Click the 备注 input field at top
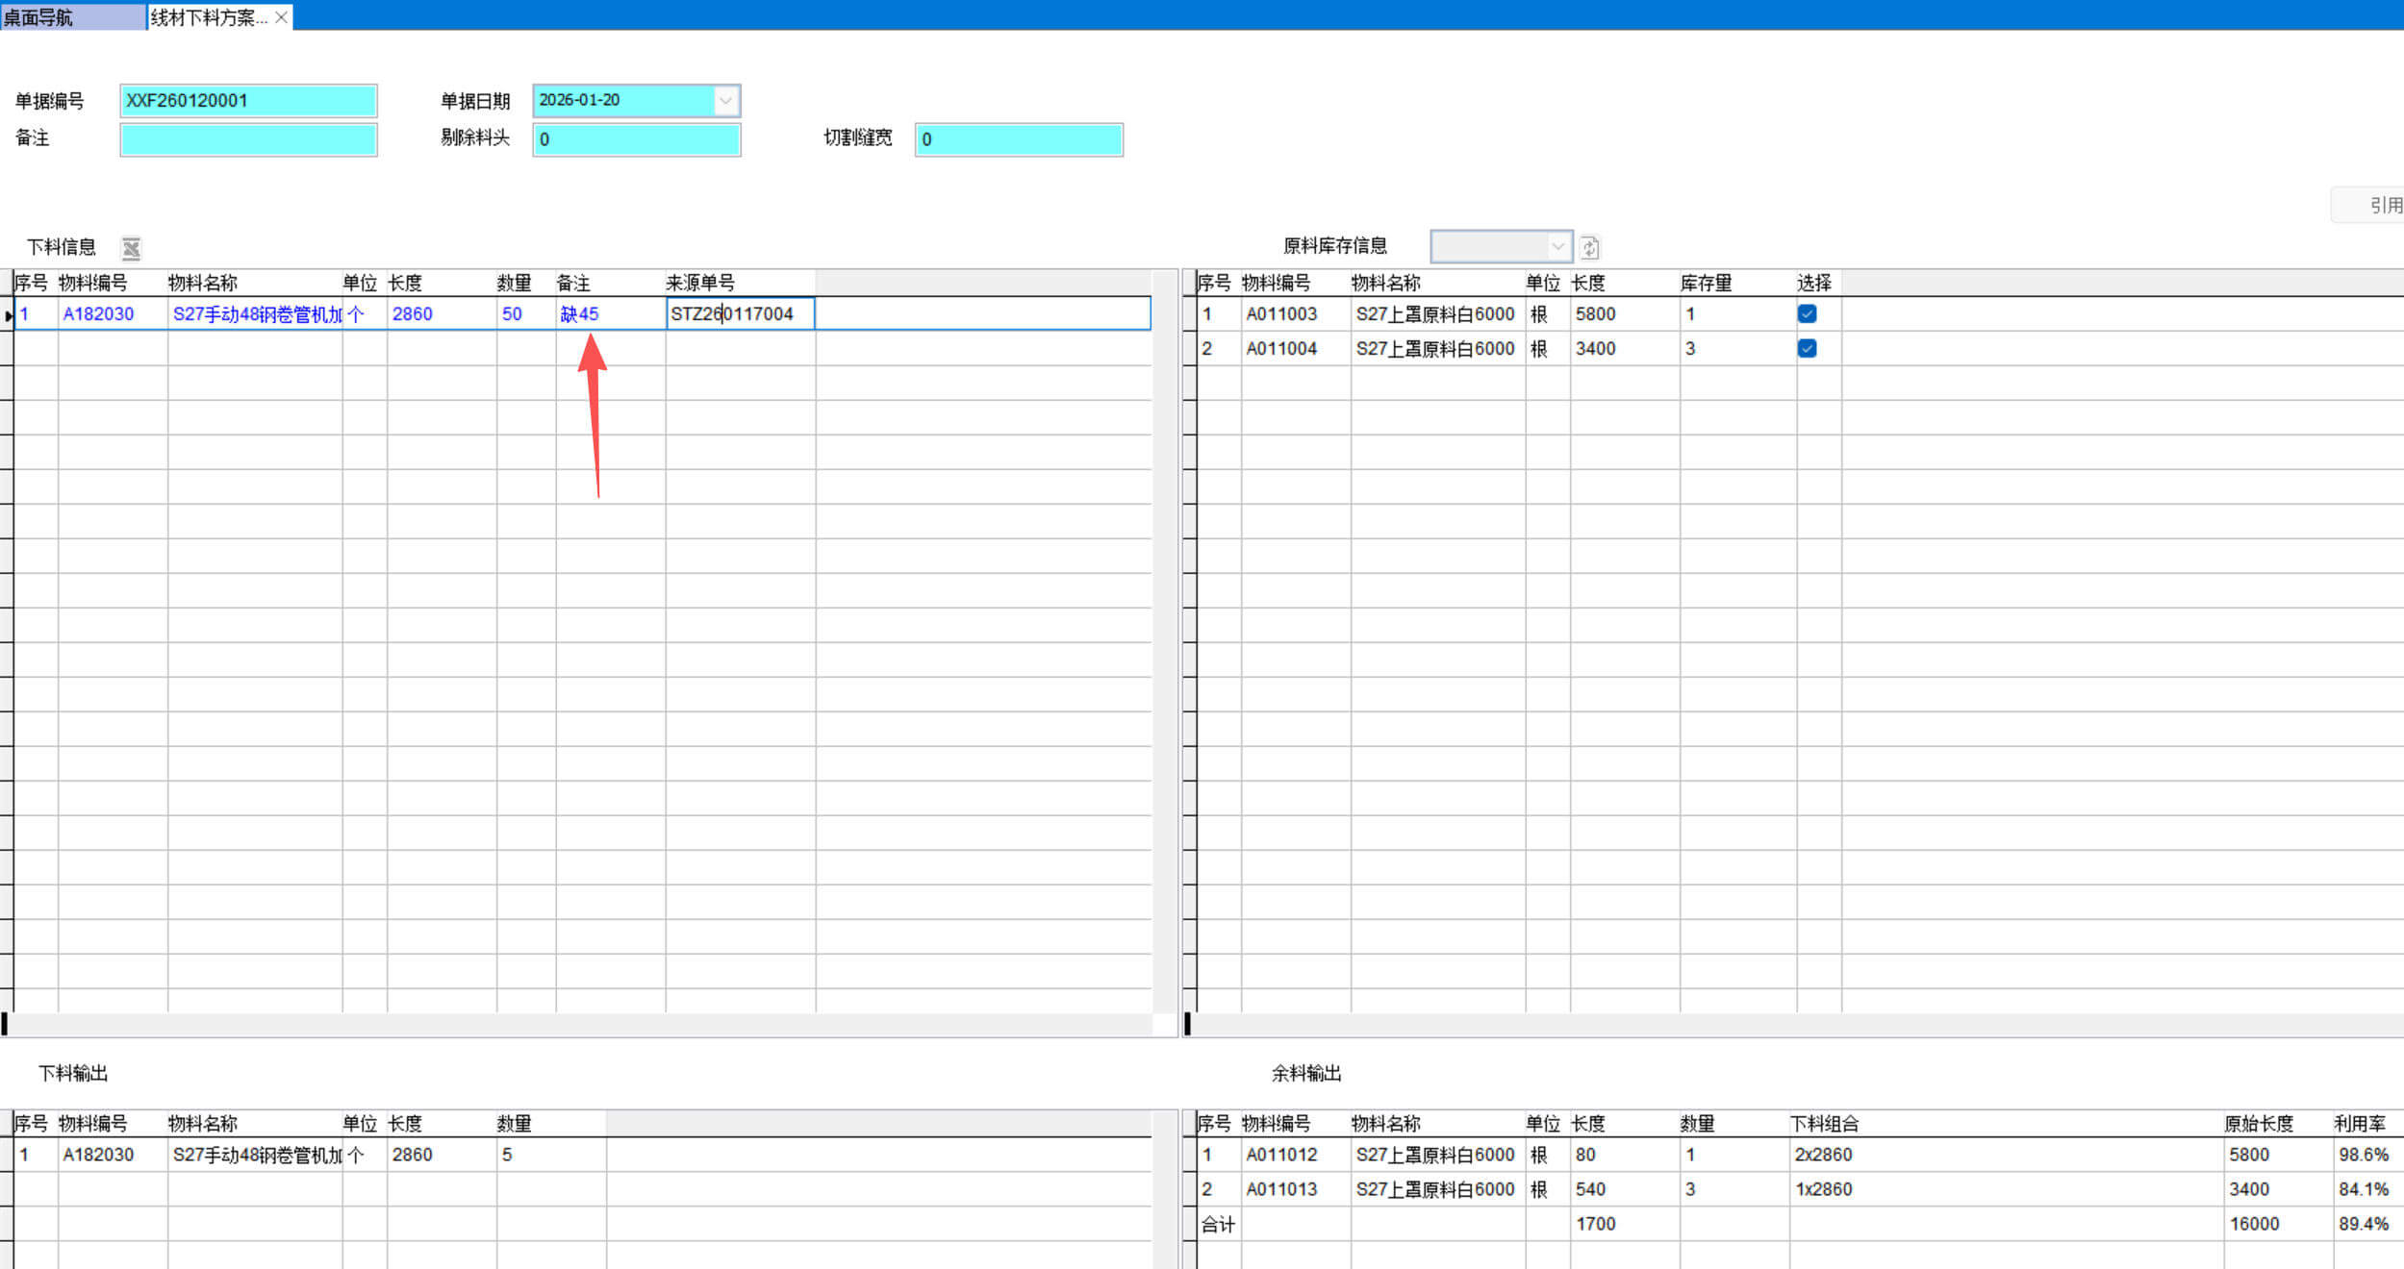2404x1269 pixels. [247, 139]
